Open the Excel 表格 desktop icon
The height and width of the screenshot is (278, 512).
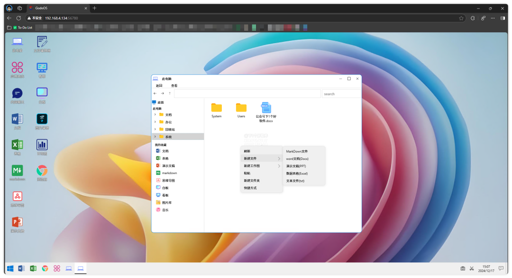point(17,145)
